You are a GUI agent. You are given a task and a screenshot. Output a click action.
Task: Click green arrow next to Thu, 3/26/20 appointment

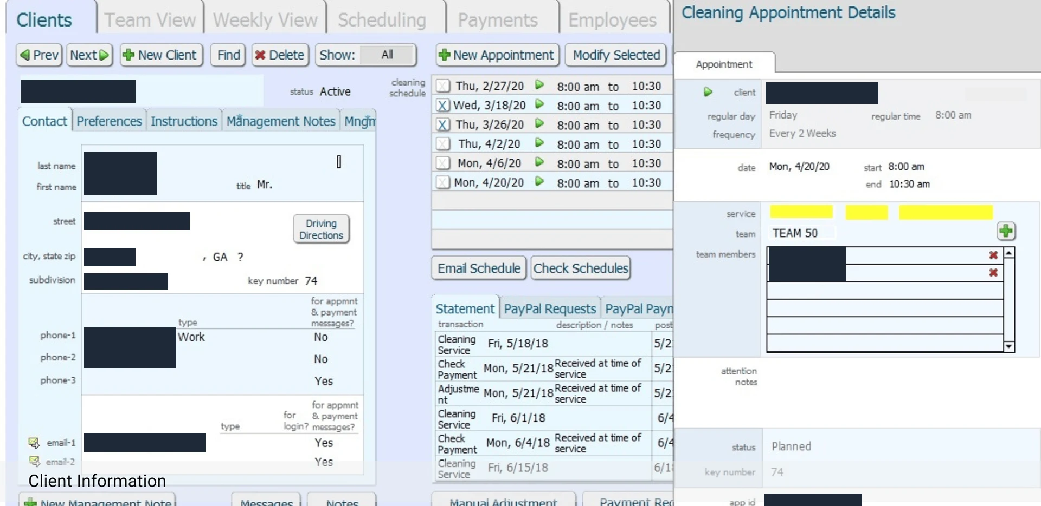coord(539,123)
